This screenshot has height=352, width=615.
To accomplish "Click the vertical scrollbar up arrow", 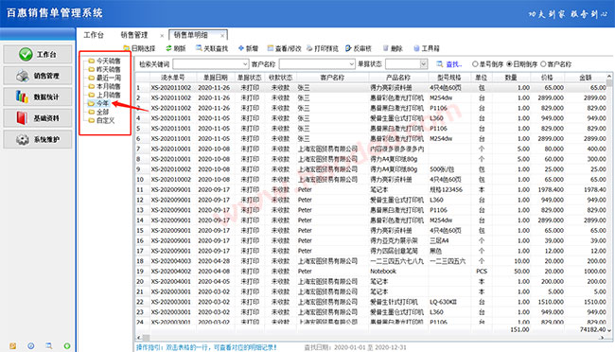I will click(x=609, y=76).
